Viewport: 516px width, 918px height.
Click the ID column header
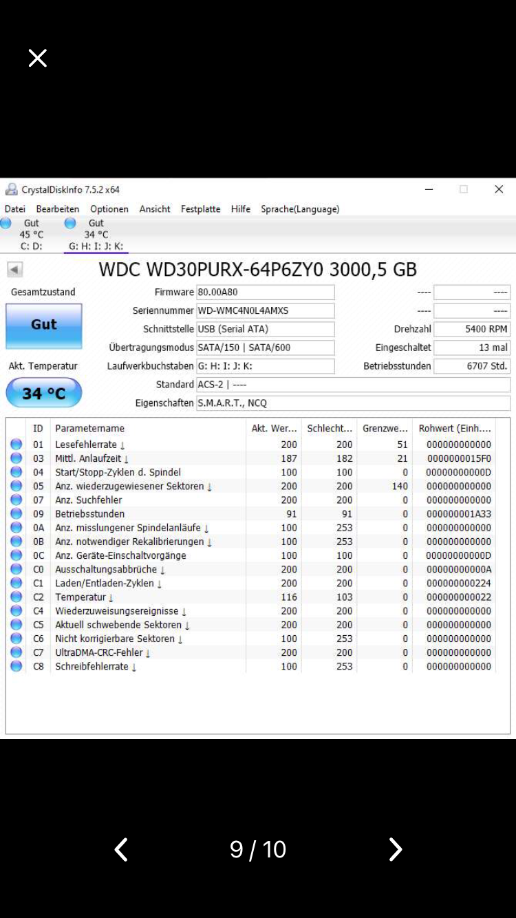[x=38, y=429]
